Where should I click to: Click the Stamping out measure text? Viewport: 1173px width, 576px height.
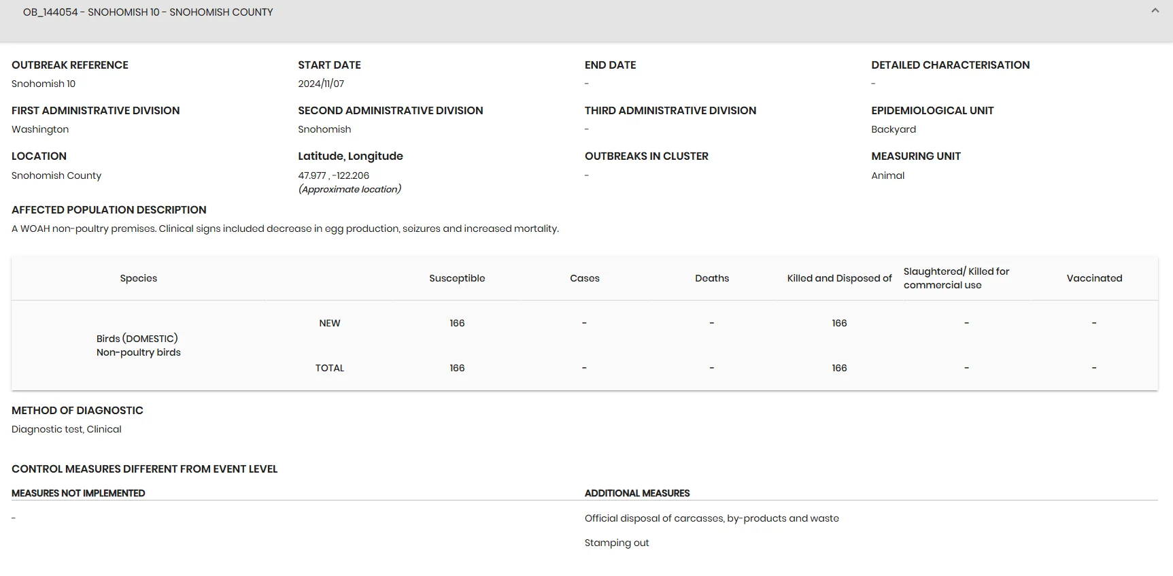pos(617,543)
